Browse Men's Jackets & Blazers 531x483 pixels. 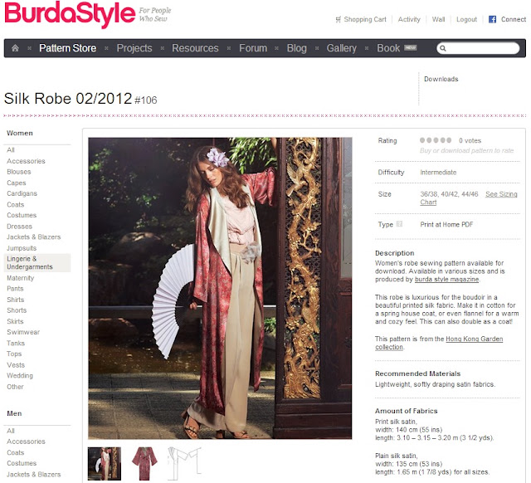pyautogui.click(x=34, y=474)
